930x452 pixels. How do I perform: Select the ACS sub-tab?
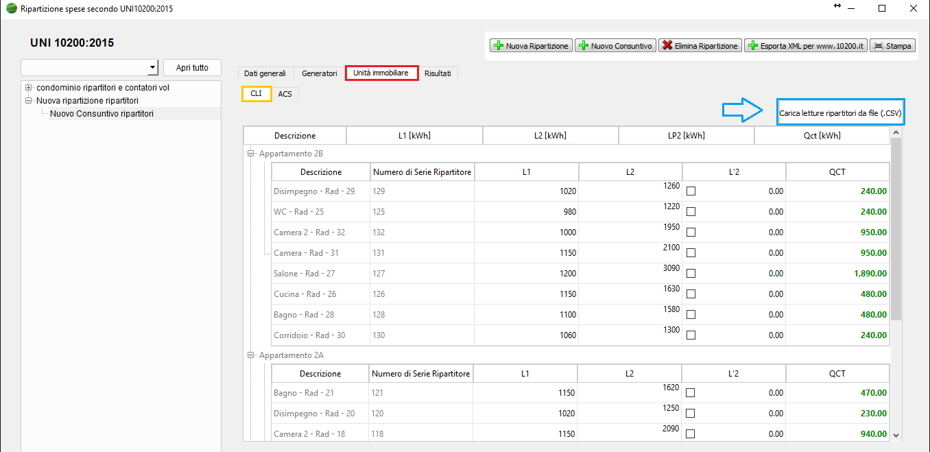(285, 94)
